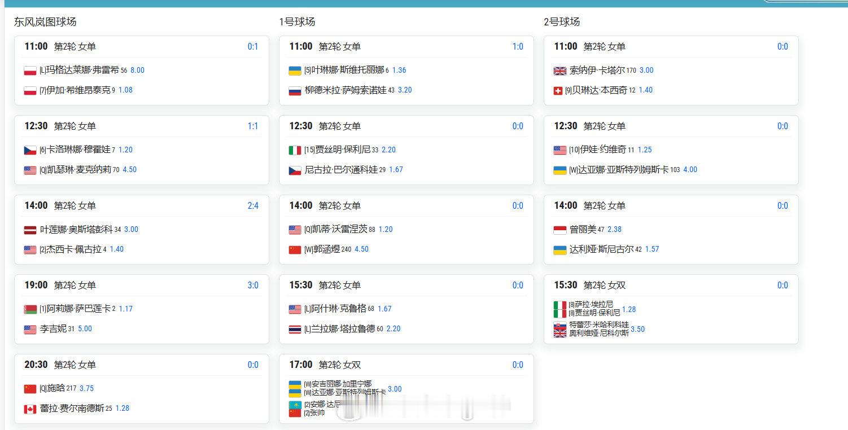Viewport: 848px width, 430px height.
Task: Select odds 8.00 for 玛格达莱娜·弗雷希
Action: pyautogui.click(x=137, y=71)
